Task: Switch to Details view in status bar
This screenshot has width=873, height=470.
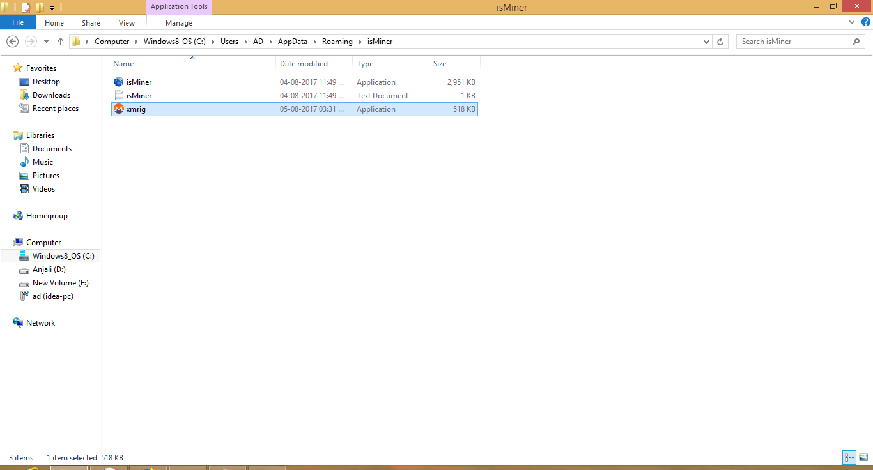Action: click(x=849, y=457)
